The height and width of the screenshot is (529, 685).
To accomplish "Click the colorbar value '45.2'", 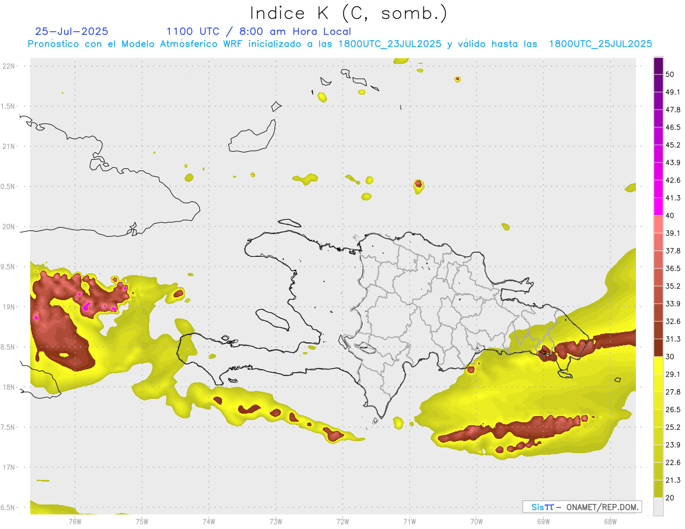I will click(x=673, y=145).
